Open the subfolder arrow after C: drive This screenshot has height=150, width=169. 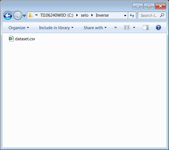coord(77,15)
